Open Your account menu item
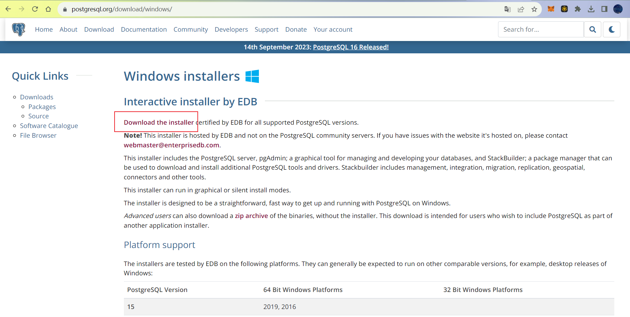The width and height of the screenshot is (630, 317). click(333, 29)
